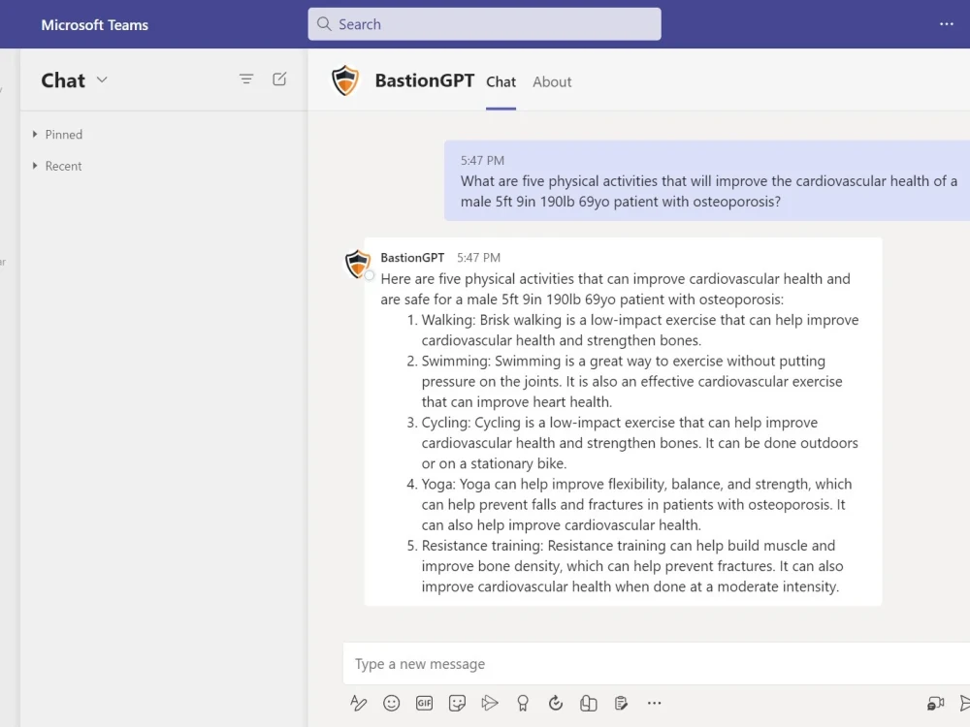
Task: Switch to the About tab
Action: pyautogui.click(x=552, y=82)
